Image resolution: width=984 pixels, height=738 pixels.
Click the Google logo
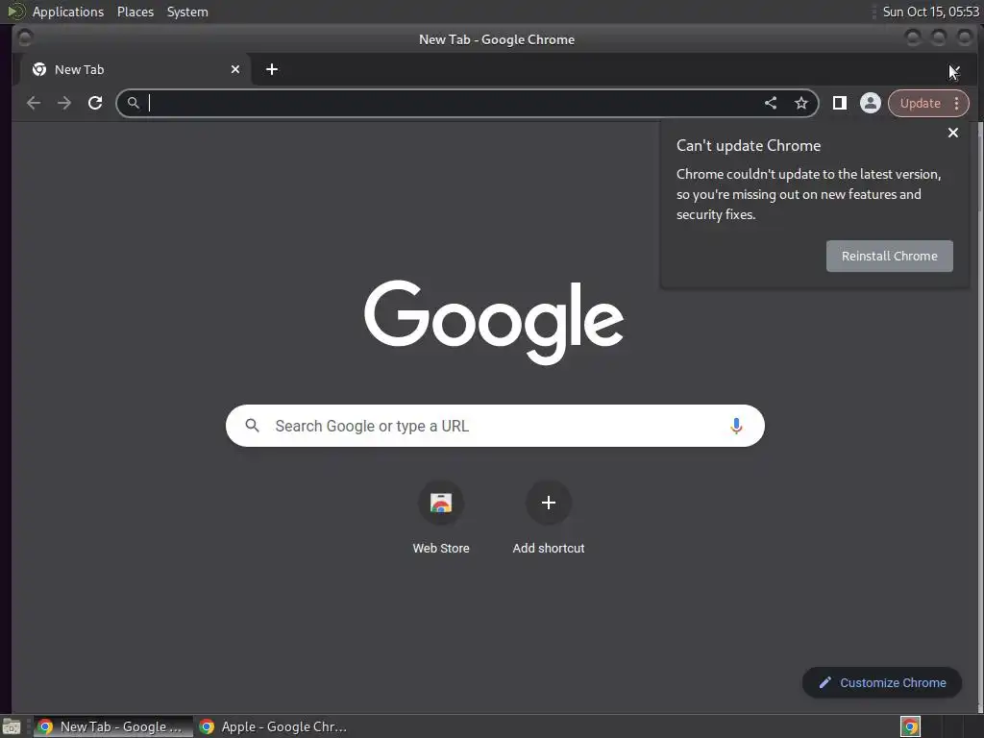click(x=494, y=322)
